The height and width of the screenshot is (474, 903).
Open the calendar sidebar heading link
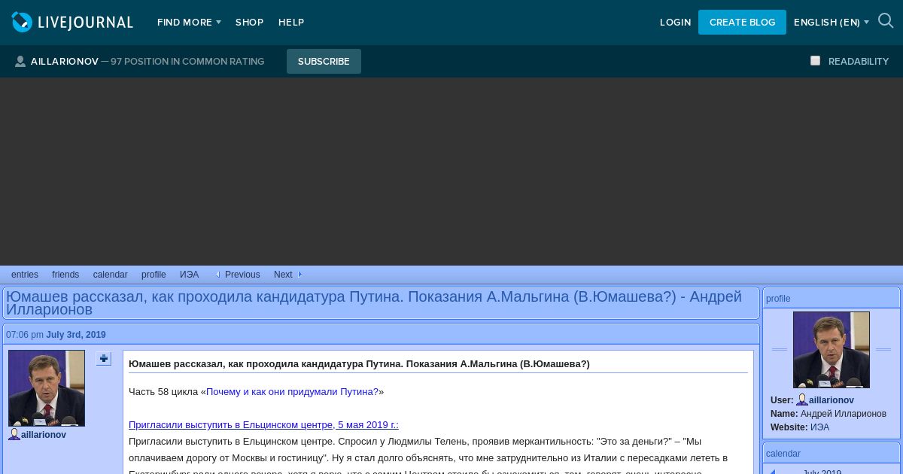coord(783,454)
